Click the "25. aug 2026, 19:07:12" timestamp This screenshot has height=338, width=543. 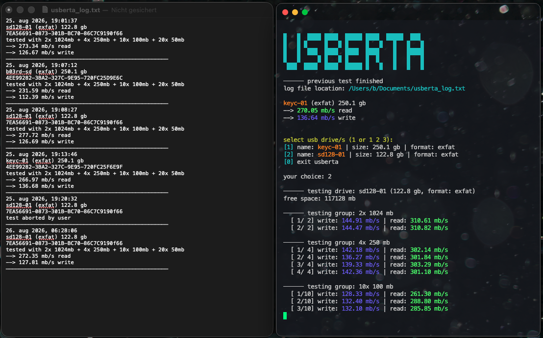(x=41, y=66)
